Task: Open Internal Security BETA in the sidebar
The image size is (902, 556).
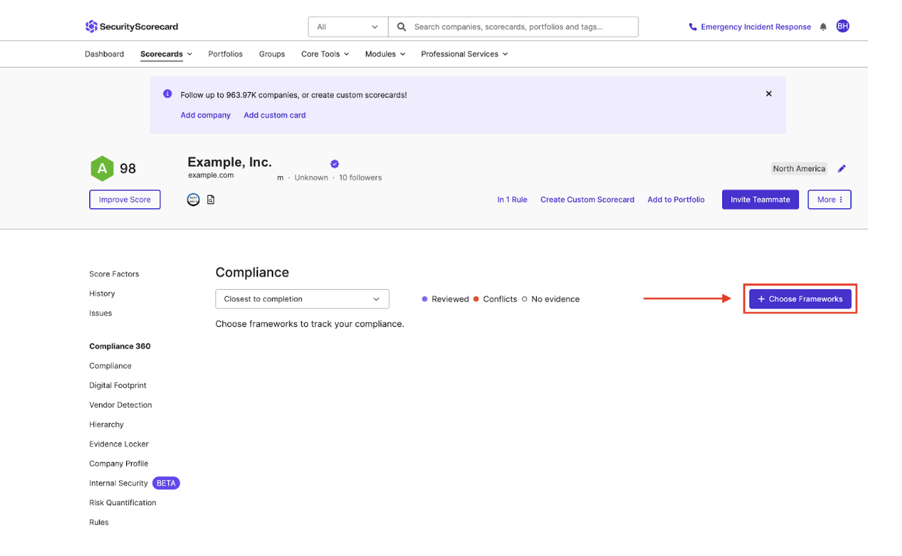Action: (135, 483)
